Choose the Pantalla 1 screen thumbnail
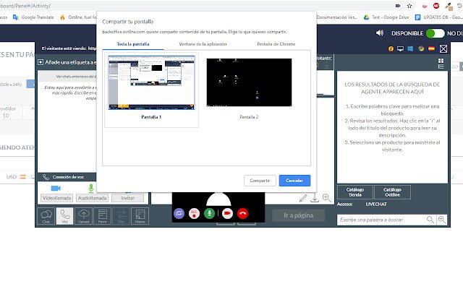Screen dimensions: 463x289 151,90
